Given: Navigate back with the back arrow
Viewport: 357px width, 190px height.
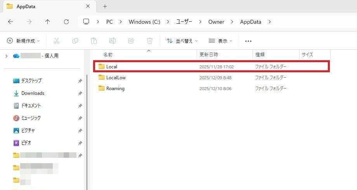Looking at the screenshot, I should 10,22.
